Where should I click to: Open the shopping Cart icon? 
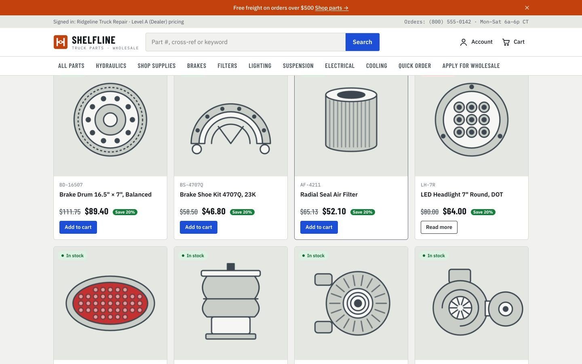[x=506, y=42]
